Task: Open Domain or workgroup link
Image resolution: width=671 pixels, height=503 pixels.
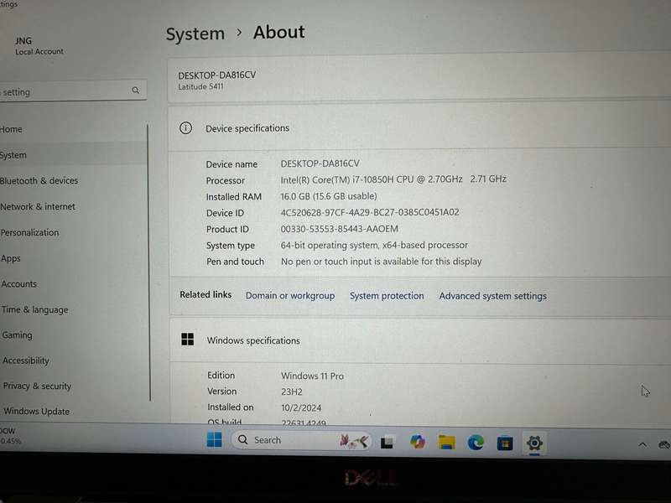Action: point(290,296)
